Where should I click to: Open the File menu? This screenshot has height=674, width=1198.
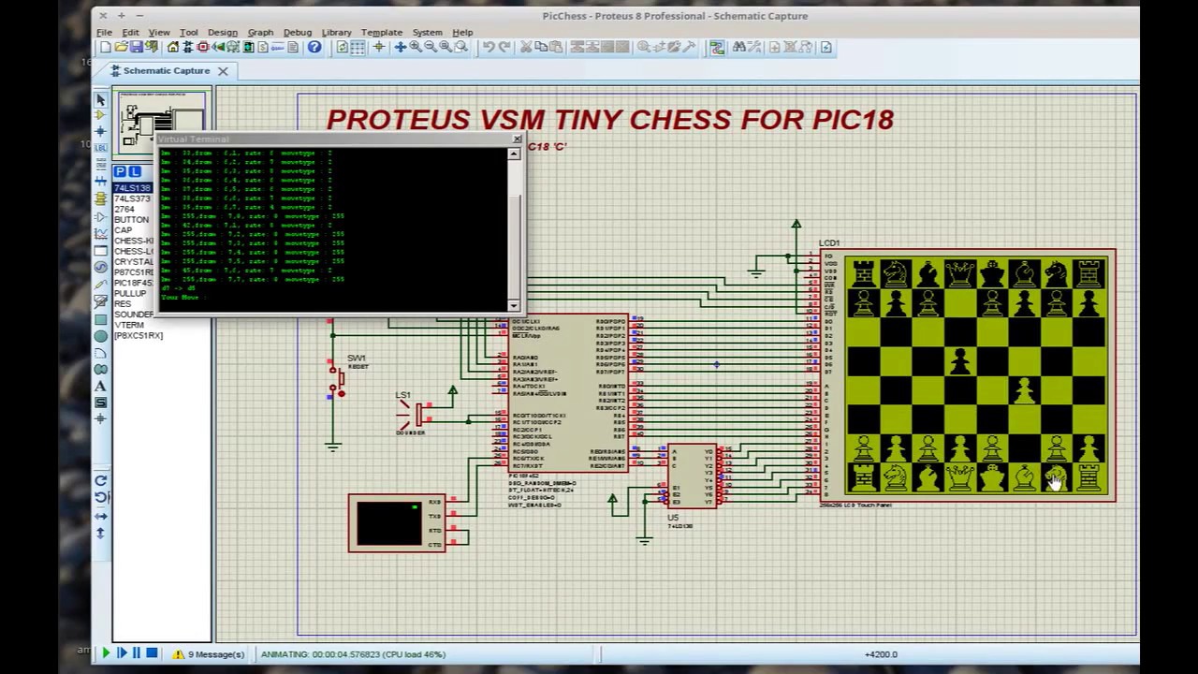coord(104,32)
